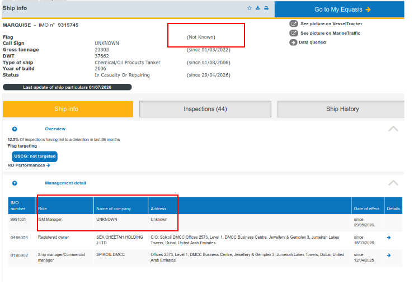Click the In Casualty Or Repairing status
Screen dimensions: 414x294
(123, 75)
